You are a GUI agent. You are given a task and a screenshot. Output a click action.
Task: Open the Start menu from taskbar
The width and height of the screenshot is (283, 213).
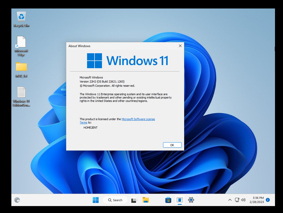pyautogui.click(x=96, y=200)
